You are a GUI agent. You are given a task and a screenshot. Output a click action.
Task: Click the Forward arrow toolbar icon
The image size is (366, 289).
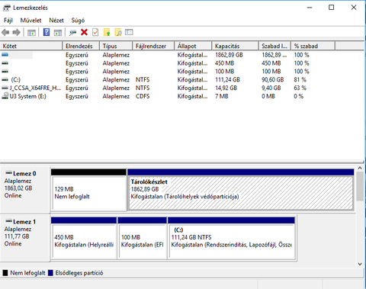[x=17, y=33]
